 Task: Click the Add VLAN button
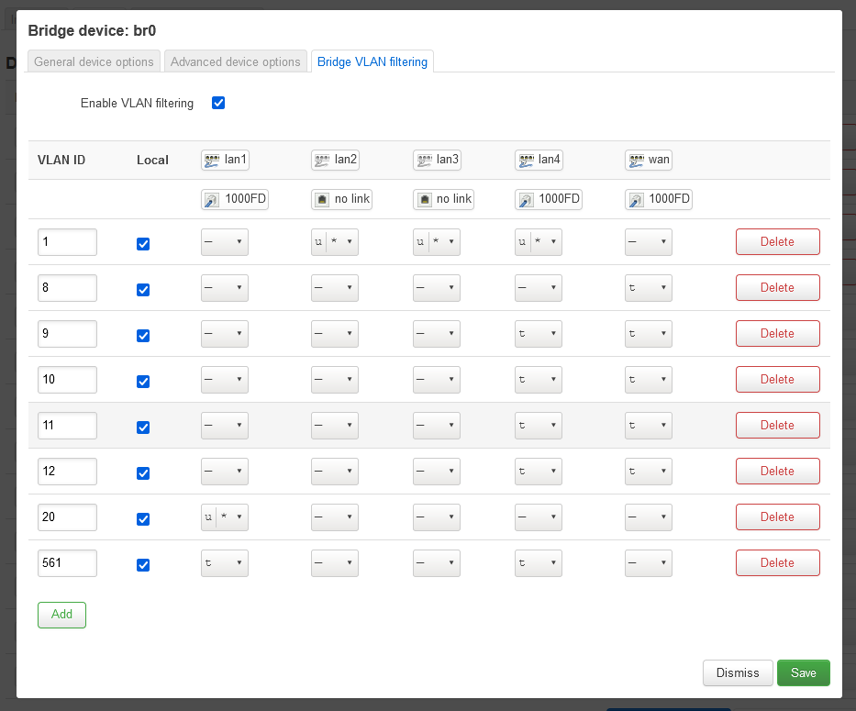click(61, 615)
